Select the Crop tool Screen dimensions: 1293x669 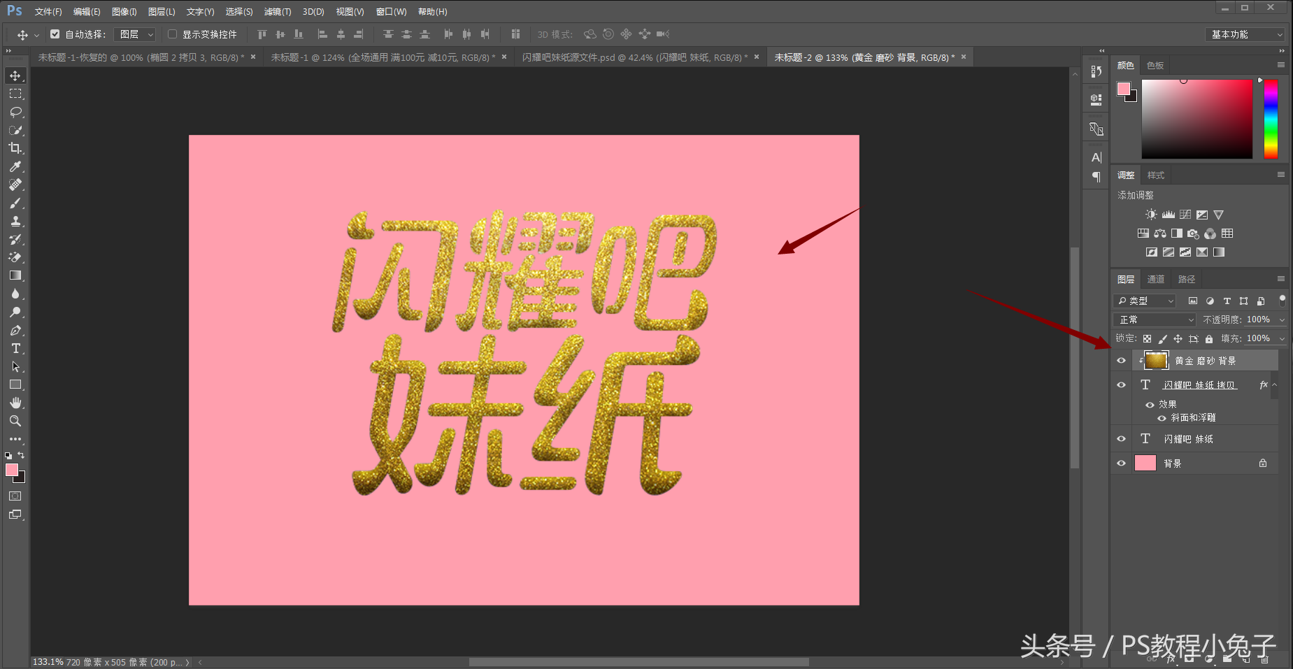(x=15, y=148)
